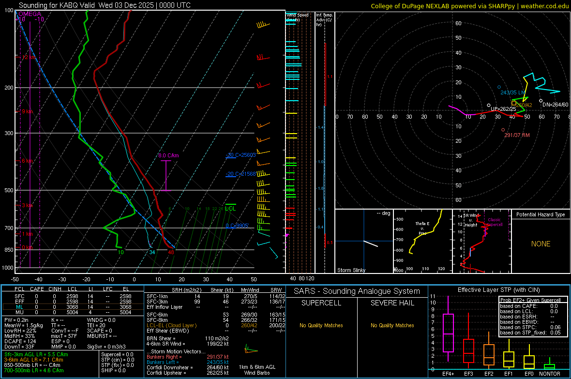Click the Supercell = 0.0 value
The image size is (571, 379).
pos(117,354)
